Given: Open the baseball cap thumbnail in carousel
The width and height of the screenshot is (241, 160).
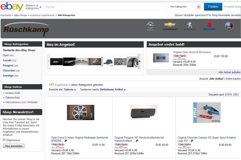Looking at the screenshot, I should [x=109, y=62].
